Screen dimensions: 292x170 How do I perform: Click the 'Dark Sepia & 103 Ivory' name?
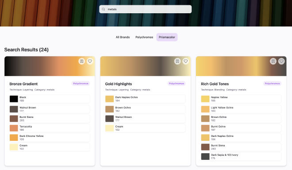click(224, 155)
